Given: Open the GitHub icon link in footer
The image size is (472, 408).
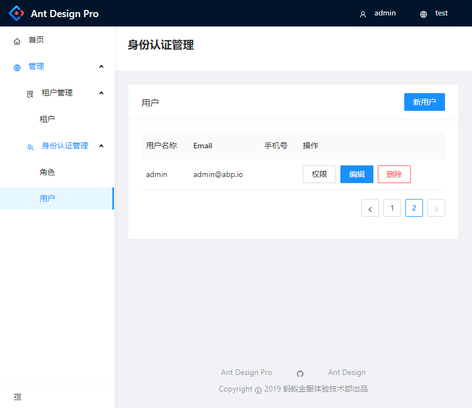Looking at the screenshot, I should click(300, 374).
